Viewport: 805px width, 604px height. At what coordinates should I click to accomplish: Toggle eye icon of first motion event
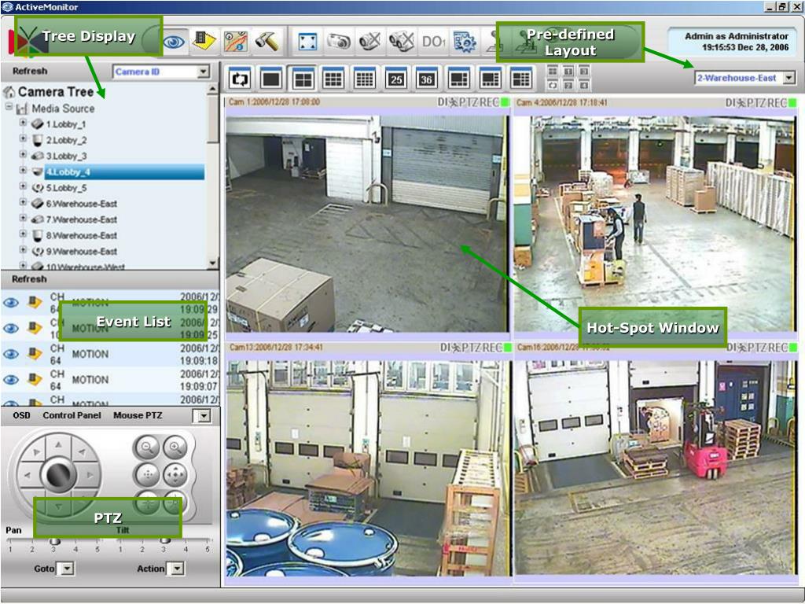tap(11, 303)
